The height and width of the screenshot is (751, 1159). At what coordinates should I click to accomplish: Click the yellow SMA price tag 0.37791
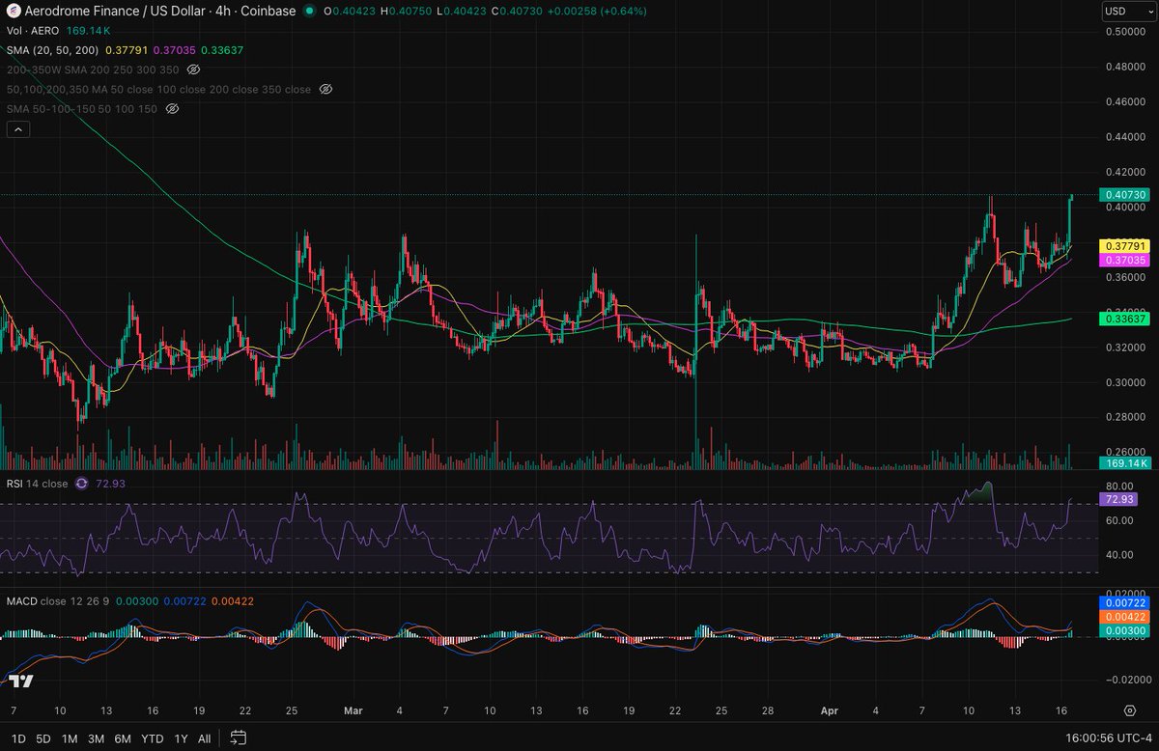[1125, 246]
